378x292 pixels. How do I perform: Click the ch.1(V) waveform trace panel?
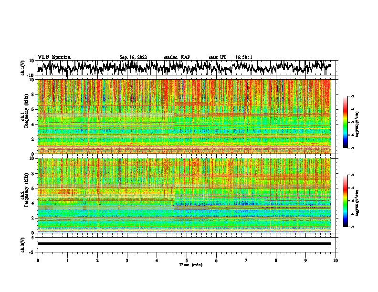188,68
